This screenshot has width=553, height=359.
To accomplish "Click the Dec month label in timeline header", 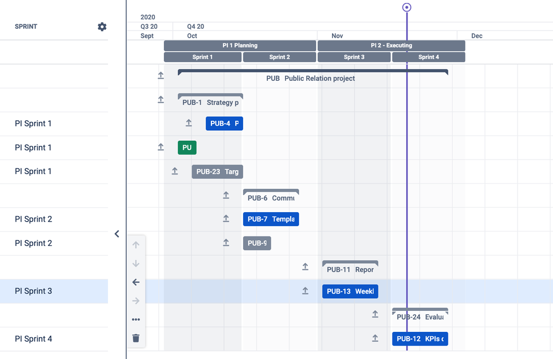I will [477, 35].
